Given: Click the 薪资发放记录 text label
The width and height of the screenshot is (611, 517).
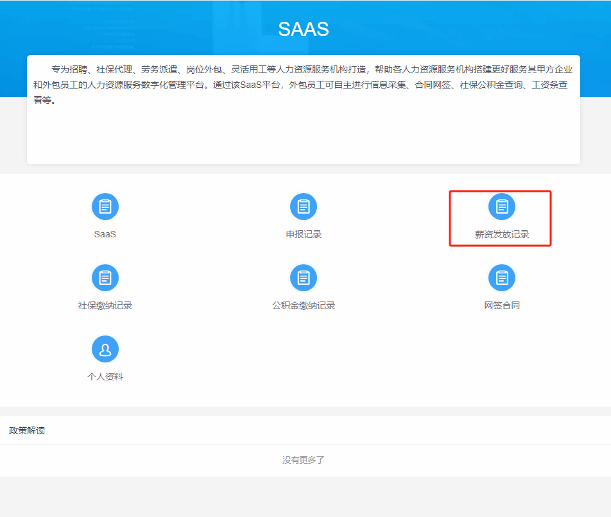Looking at the screenshot, I should (x=502, y=235).
